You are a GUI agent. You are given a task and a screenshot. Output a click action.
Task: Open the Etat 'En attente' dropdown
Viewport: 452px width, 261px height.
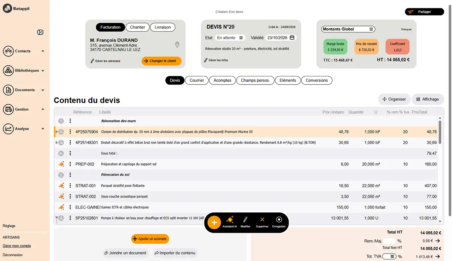pos(230,38)
